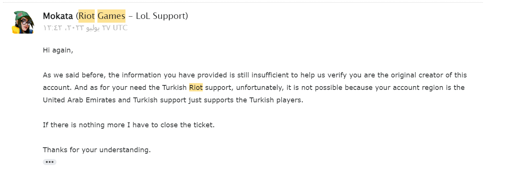Click highlighted "Games" in the header
Image resolution: width=506 pixels, height=176 pixels.
click(111, 16)
